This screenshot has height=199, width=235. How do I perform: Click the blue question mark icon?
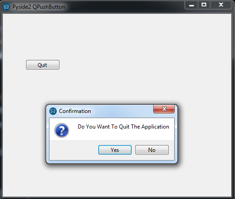click(x=62, y=130)
